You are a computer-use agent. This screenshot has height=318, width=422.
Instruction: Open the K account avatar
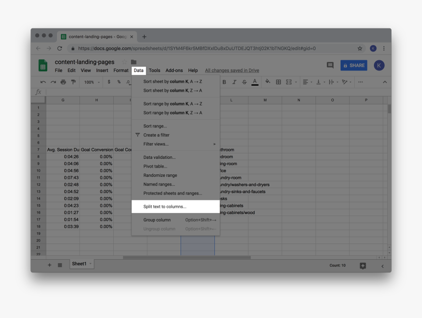pos(379,65)
